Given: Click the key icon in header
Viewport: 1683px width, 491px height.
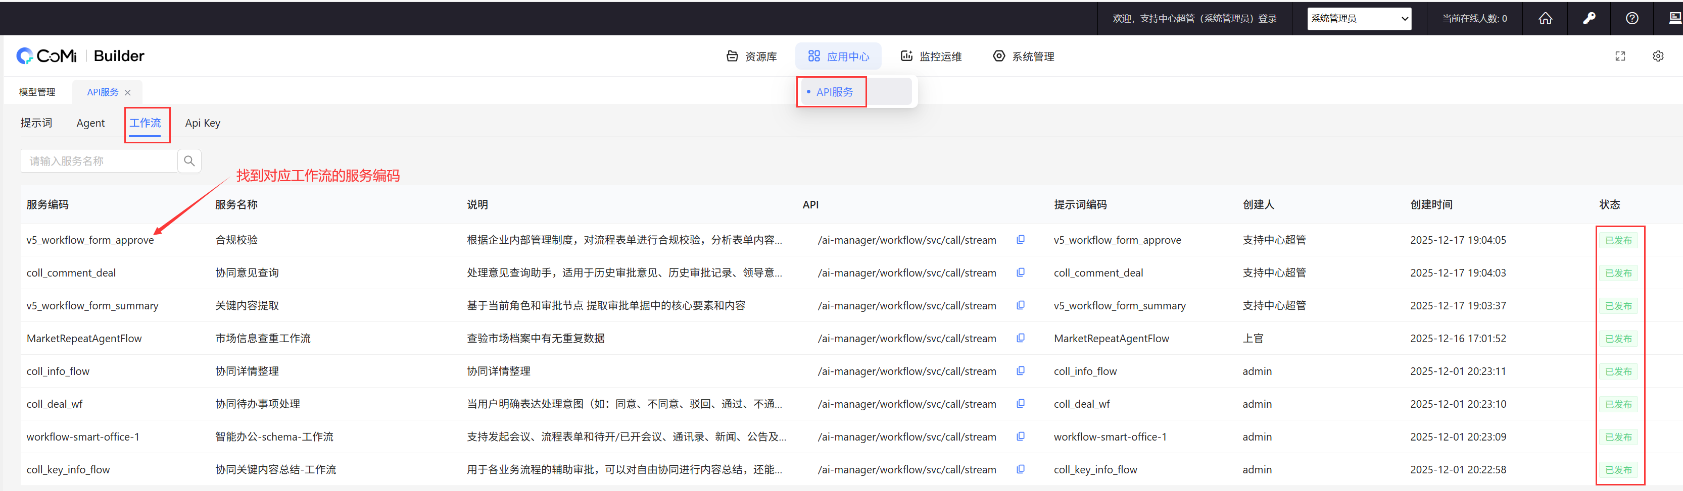Looking at the screenshot, I should tap(1589, 18).
